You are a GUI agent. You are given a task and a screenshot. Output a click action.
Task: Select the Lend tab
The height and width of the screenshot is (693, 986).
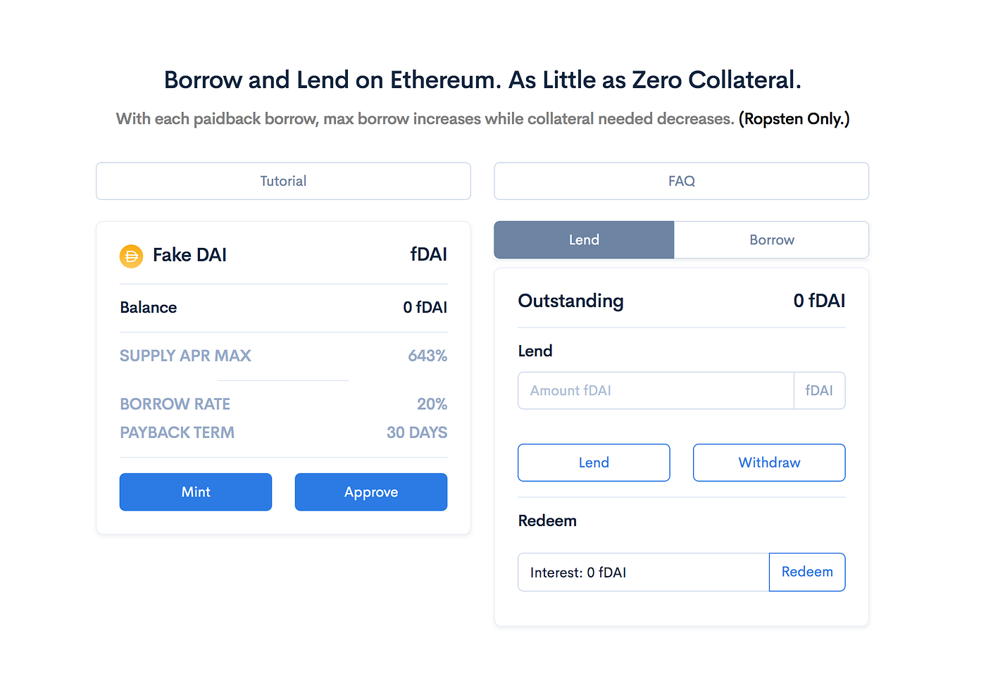(x=583, y=239)
